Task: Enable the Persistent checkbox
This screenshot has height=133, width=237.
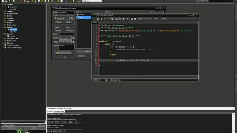Action: click(x=54, y=30)
